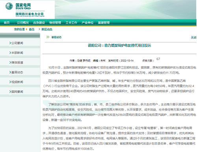Go to 国网要闻 in the sidebar
Screen dimensions: 197x152
click(x=17, y=92)
